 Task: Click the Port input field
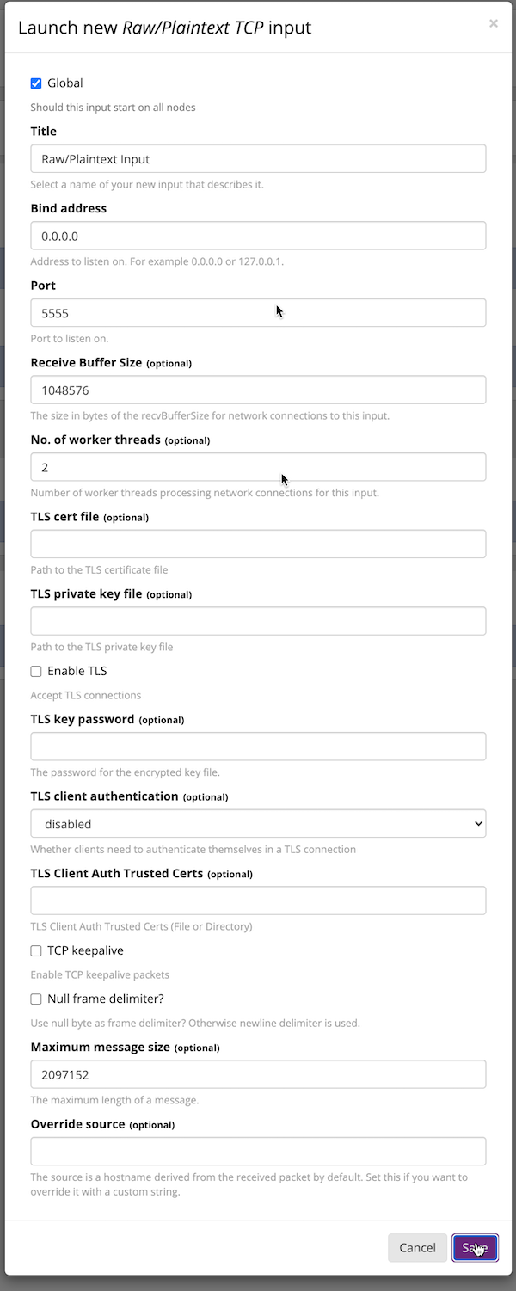coord(258,313)
